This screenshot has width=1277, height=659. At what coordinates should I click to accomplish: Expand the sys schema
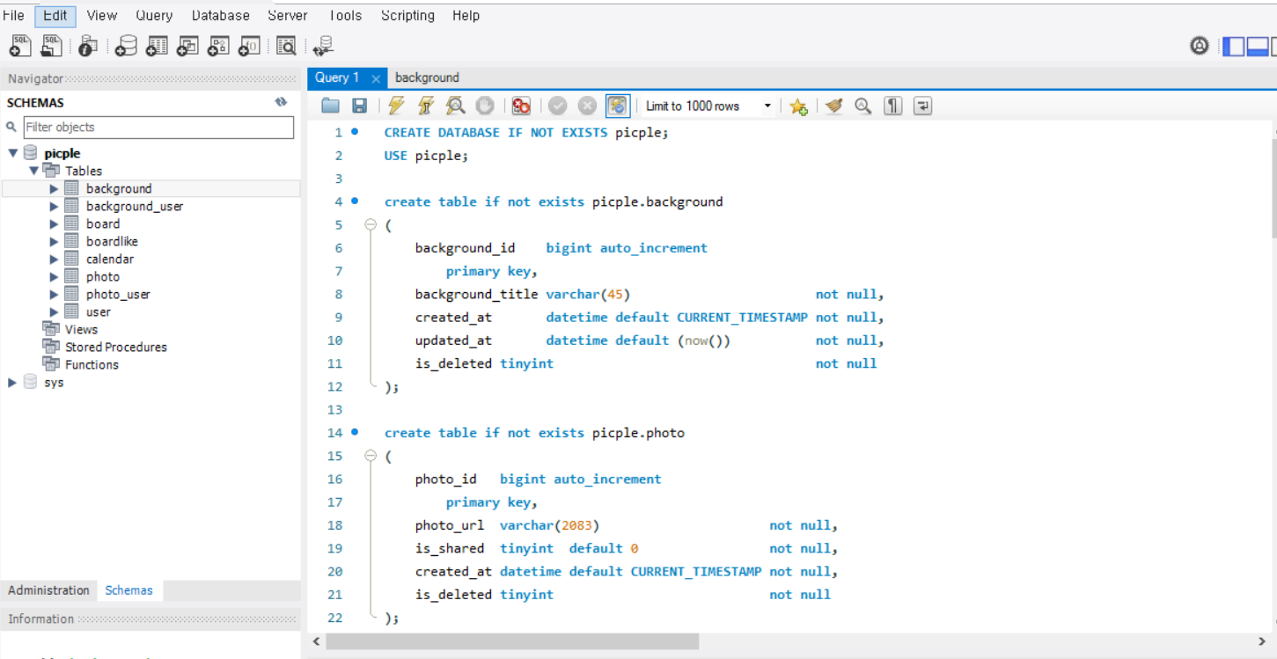[12, 383]
